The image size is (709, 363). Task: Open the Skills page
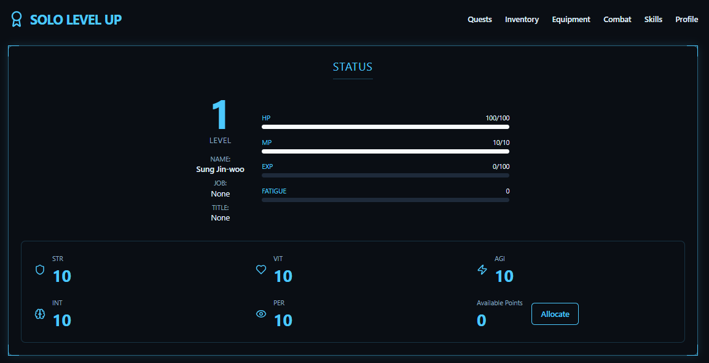pos(653,19)
